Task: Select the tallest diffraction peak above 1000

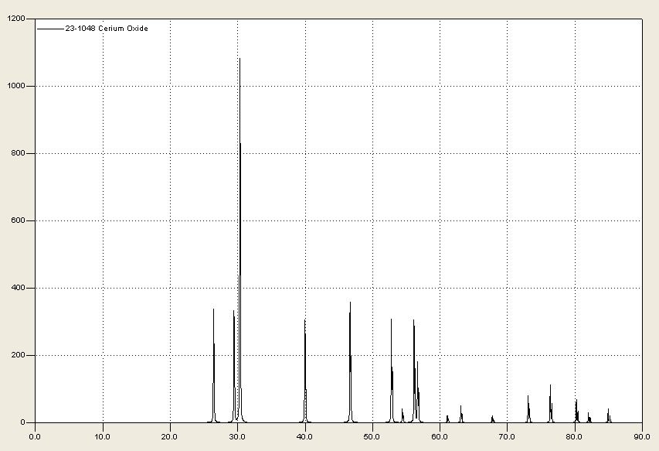Action: 239,240
